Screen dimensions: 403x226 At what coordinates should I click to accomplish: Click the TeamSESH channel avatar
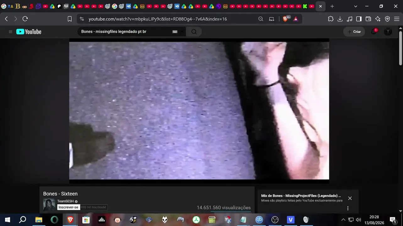pyautogui.click(x=49, y=205)
